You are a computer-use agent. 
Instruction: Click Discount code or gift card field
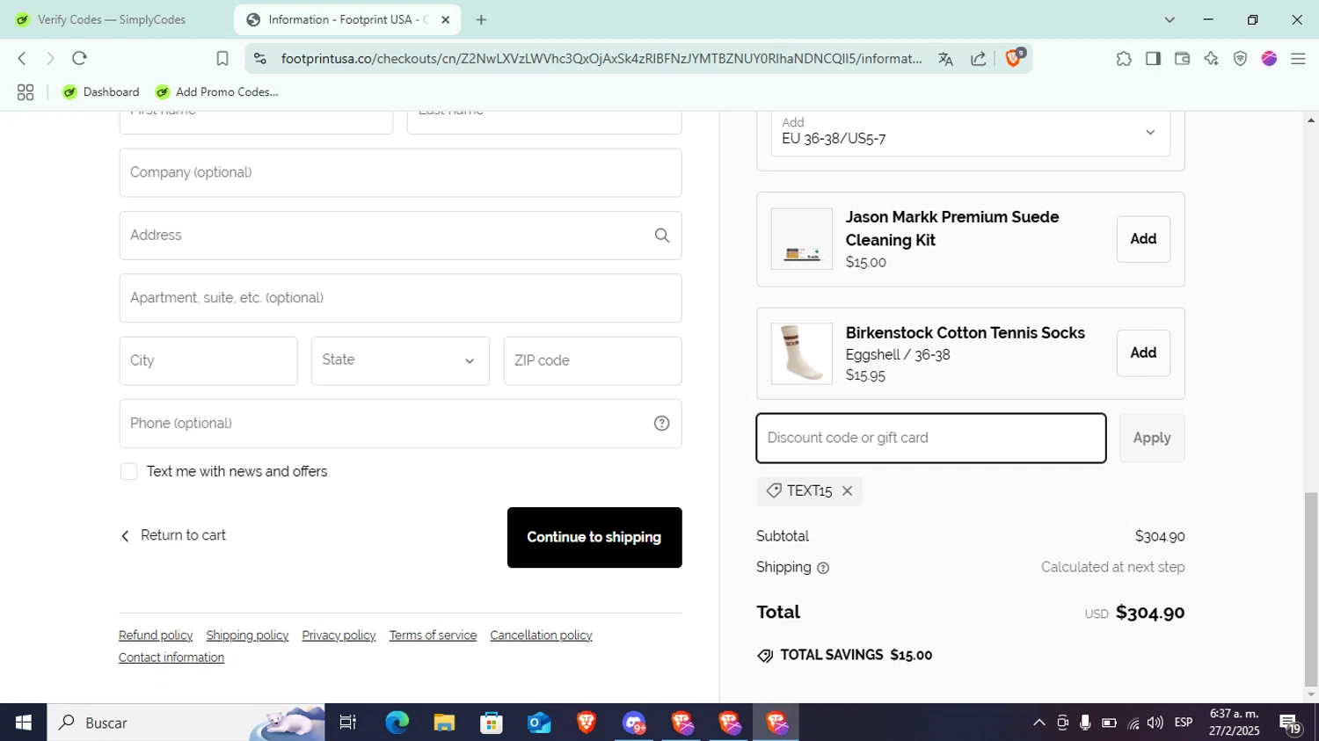point(931,439)
